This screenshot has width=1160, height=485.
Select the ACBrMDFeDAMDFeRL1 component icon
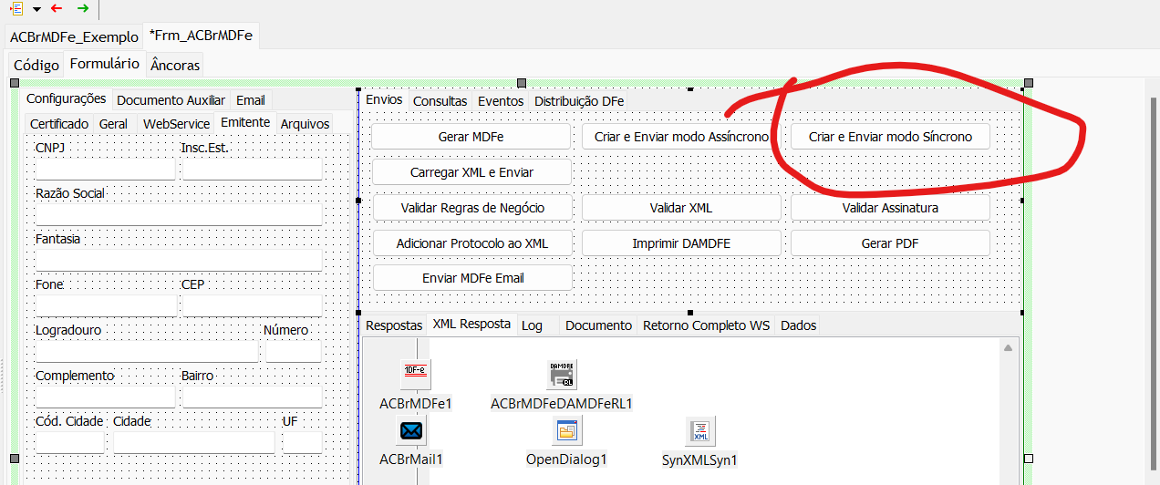click(x=562, y=374)
